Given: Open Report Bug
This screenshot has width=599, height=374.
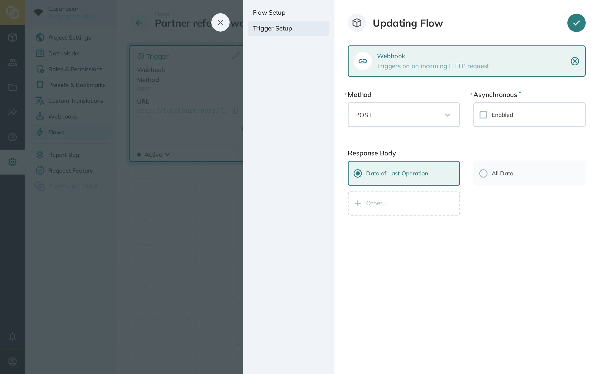Looking at the screenshot, I should 71,155.
